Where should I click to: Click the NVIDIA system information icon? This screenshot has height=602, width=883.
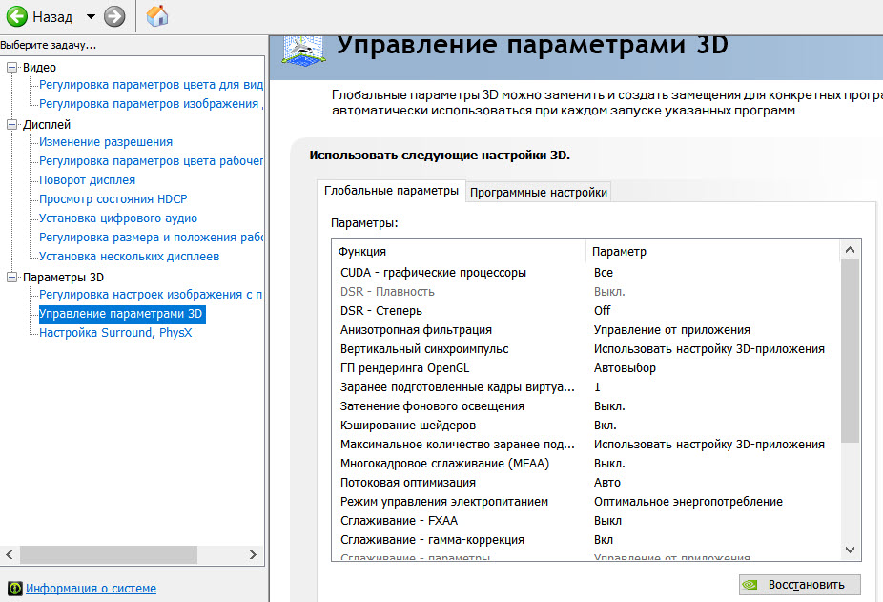[x=15, y=589]
